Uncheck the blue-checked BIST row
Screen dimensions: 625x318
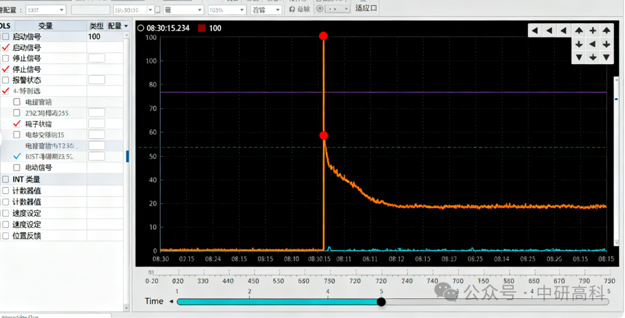click(x=17, y=156)
